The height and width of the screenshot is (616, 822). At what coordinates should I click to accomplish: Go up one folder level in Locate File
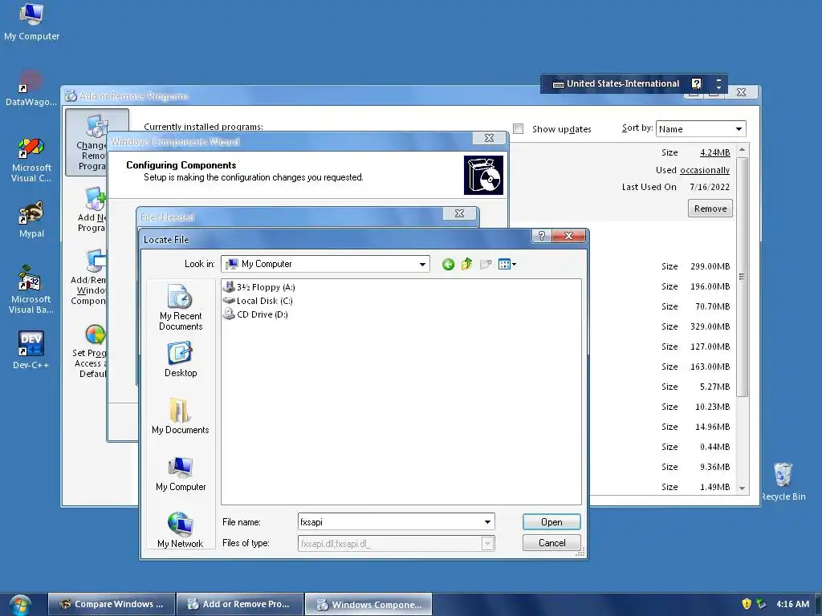tap(466, 265)
